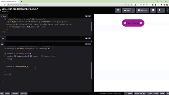Click the share icon in address bar
Viewport: 169px width, 95px height.
(129, 5)
